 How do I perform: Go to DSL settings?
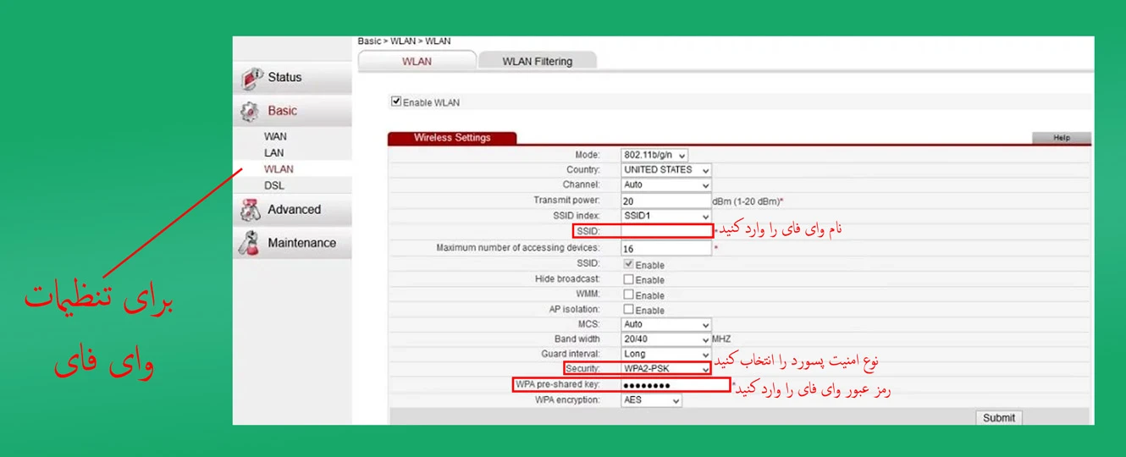(x=273, y=185)
